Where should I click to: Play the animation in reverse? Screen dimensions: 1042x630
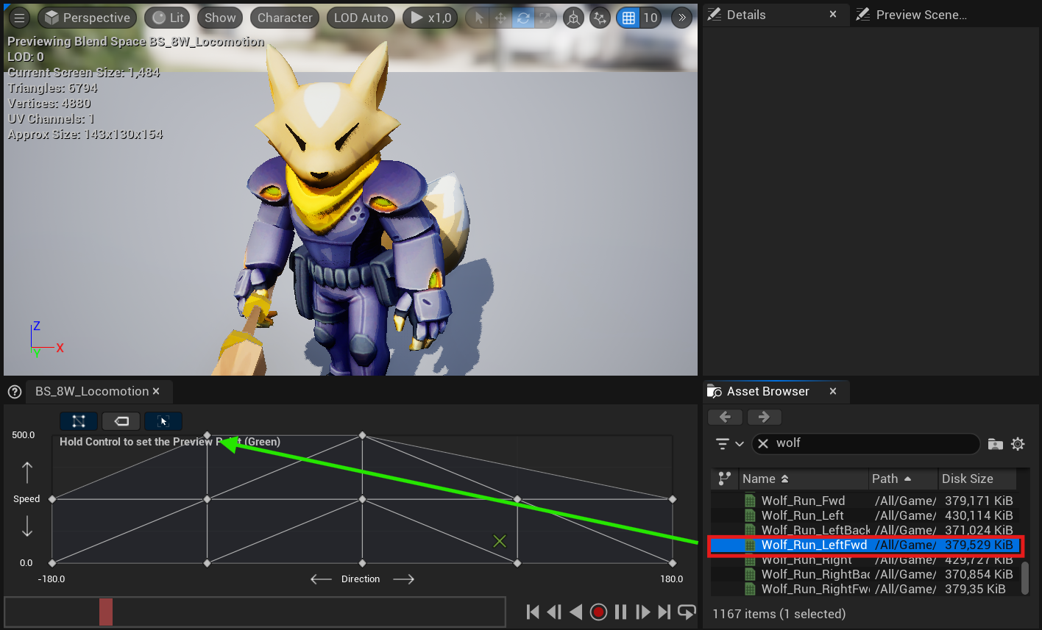577,612
